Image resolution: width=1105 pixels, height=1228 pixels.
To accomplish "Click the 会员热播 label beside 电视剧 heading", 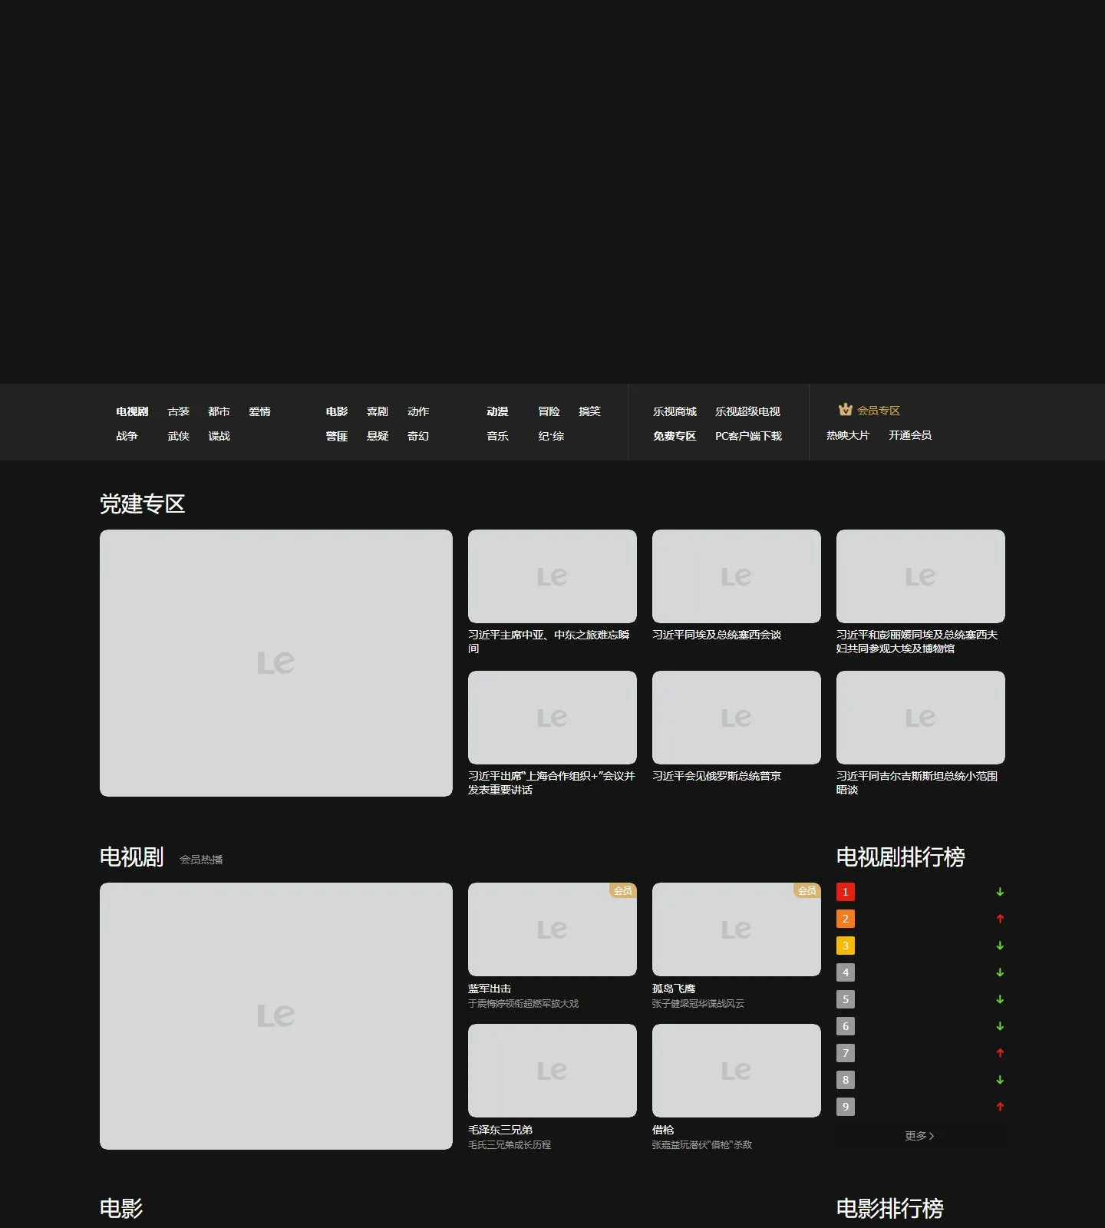I will pyautogui.click(x=201, y=860).
